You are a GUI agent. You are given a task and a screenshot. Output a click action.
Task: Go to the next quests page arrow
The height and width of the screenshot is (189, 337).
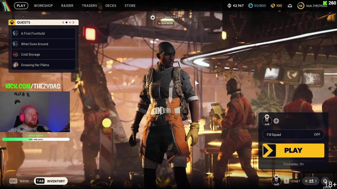[73, 22]
